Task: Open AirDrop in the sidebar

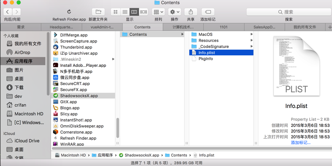Action: 24,52
